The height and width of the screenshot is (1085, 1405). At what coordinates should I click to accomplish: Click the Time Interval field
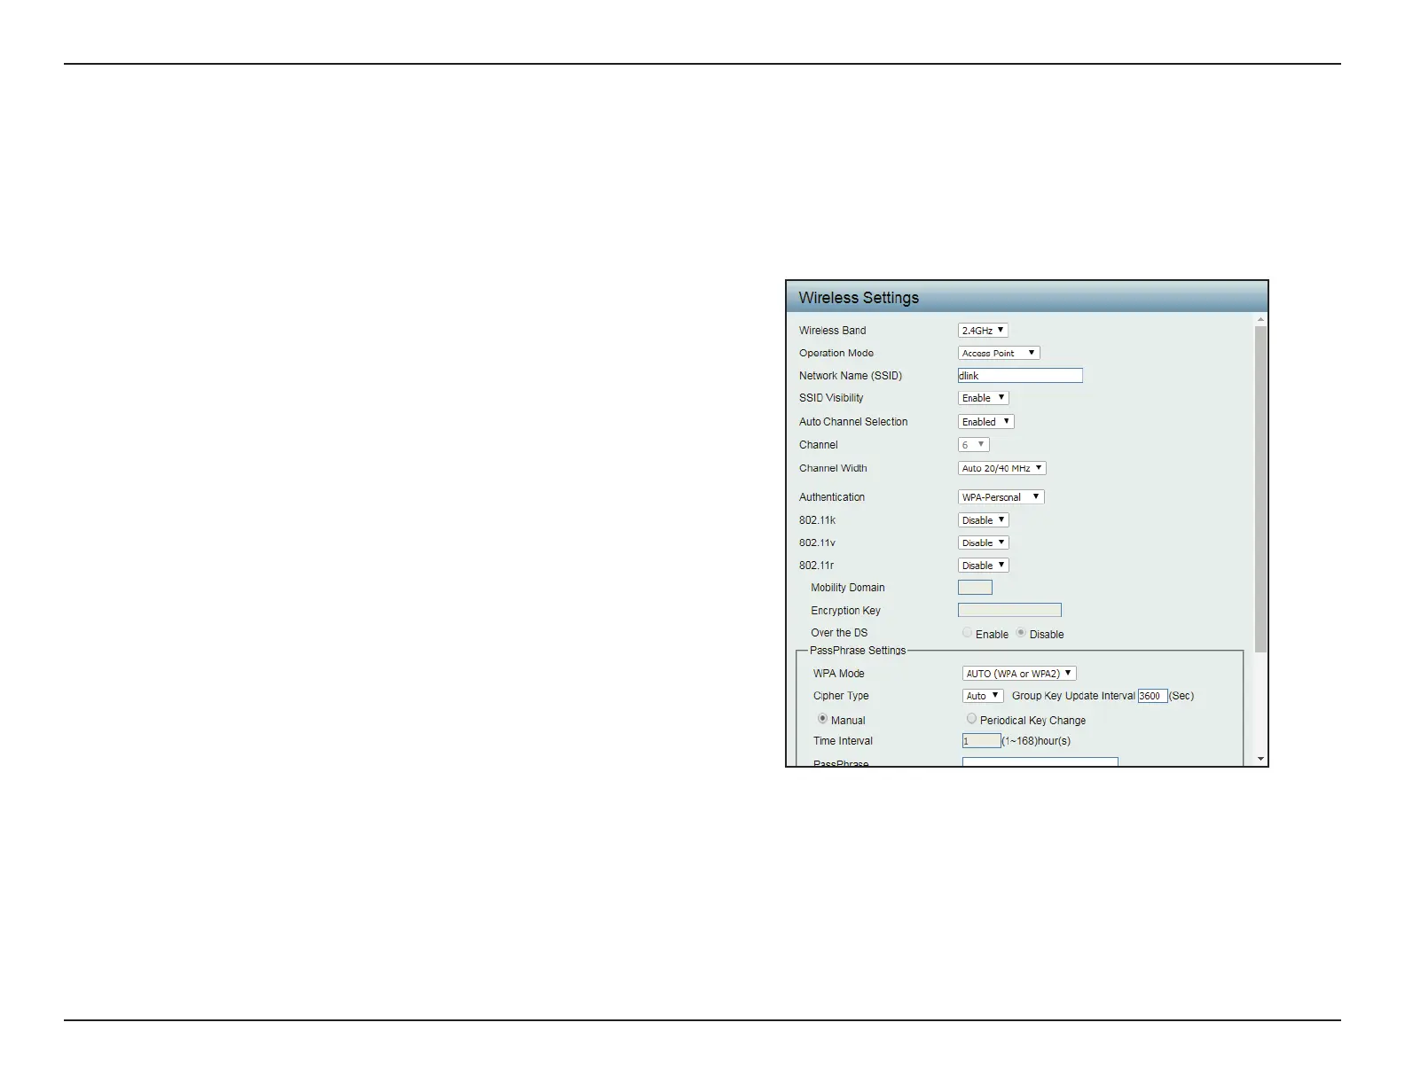click(x=981, y=741)
